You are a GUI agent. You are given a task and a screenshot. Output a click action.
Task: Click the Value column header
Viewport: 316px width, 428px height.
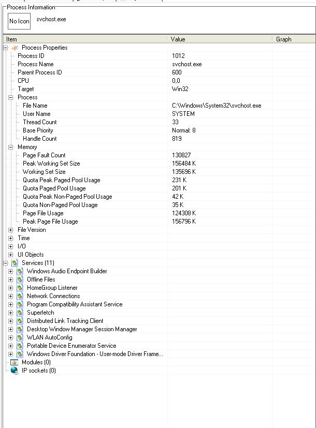point(220,39)
